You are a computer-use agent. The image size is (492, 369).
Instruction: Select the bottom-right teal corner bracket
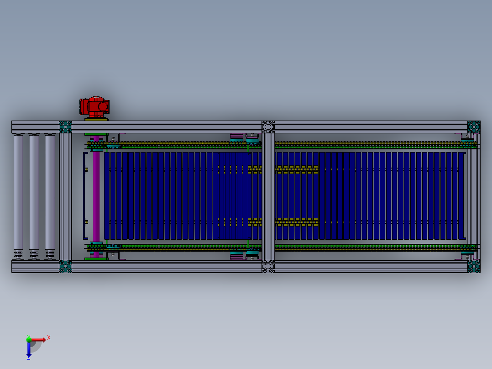[x=474, y=266]
